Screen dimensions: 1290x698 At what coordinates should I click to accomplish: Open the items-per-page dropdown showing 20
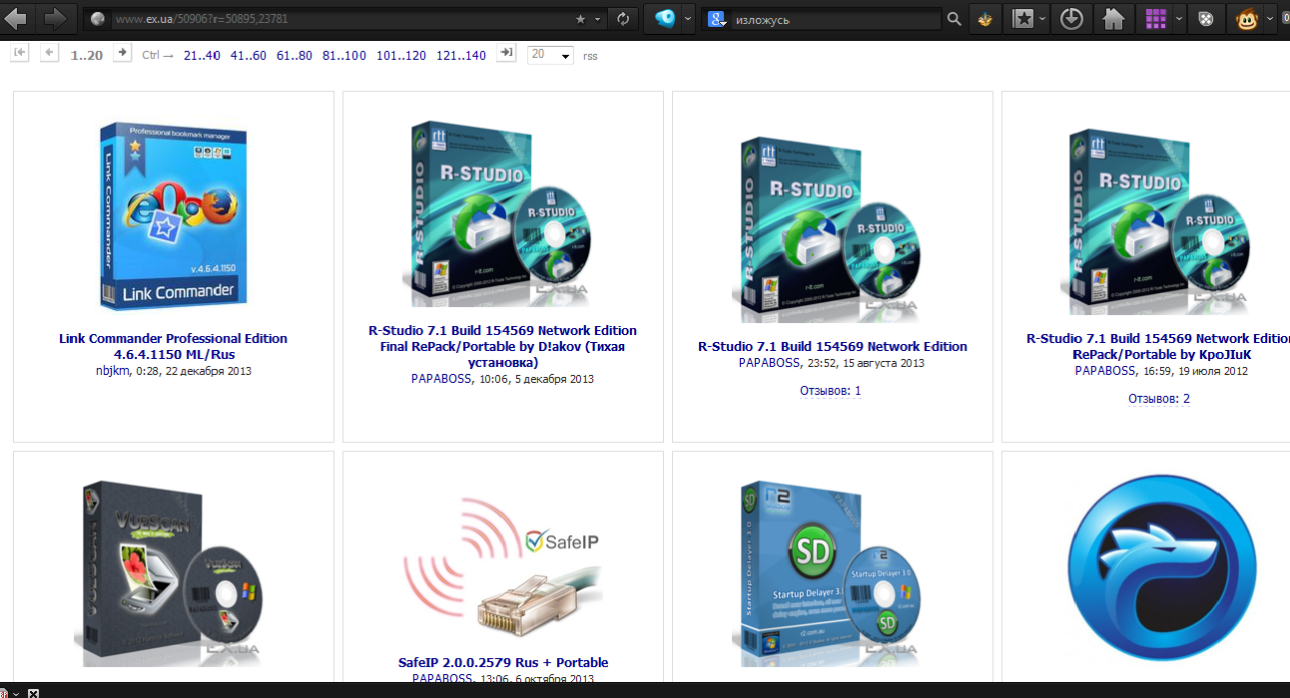(550, 55)
